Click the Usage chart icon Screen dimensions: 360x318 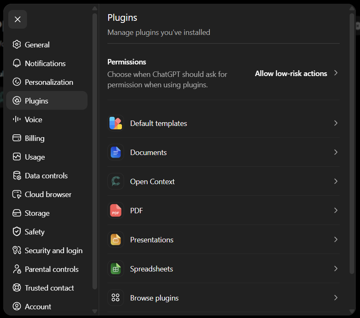(x=17, y=157)
